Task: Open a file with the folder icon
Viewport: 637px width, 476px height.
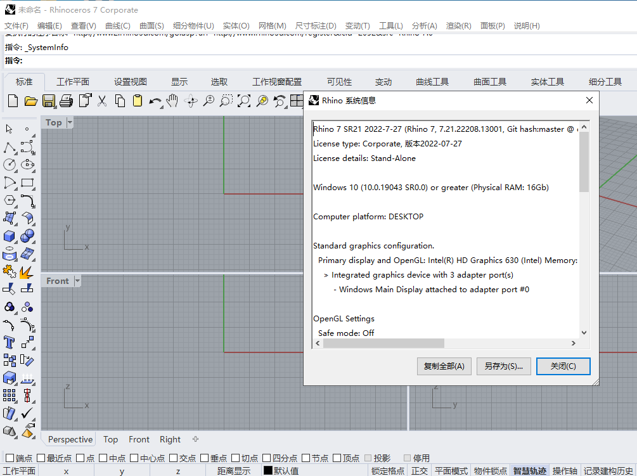Action: click(x=31, y=101)
